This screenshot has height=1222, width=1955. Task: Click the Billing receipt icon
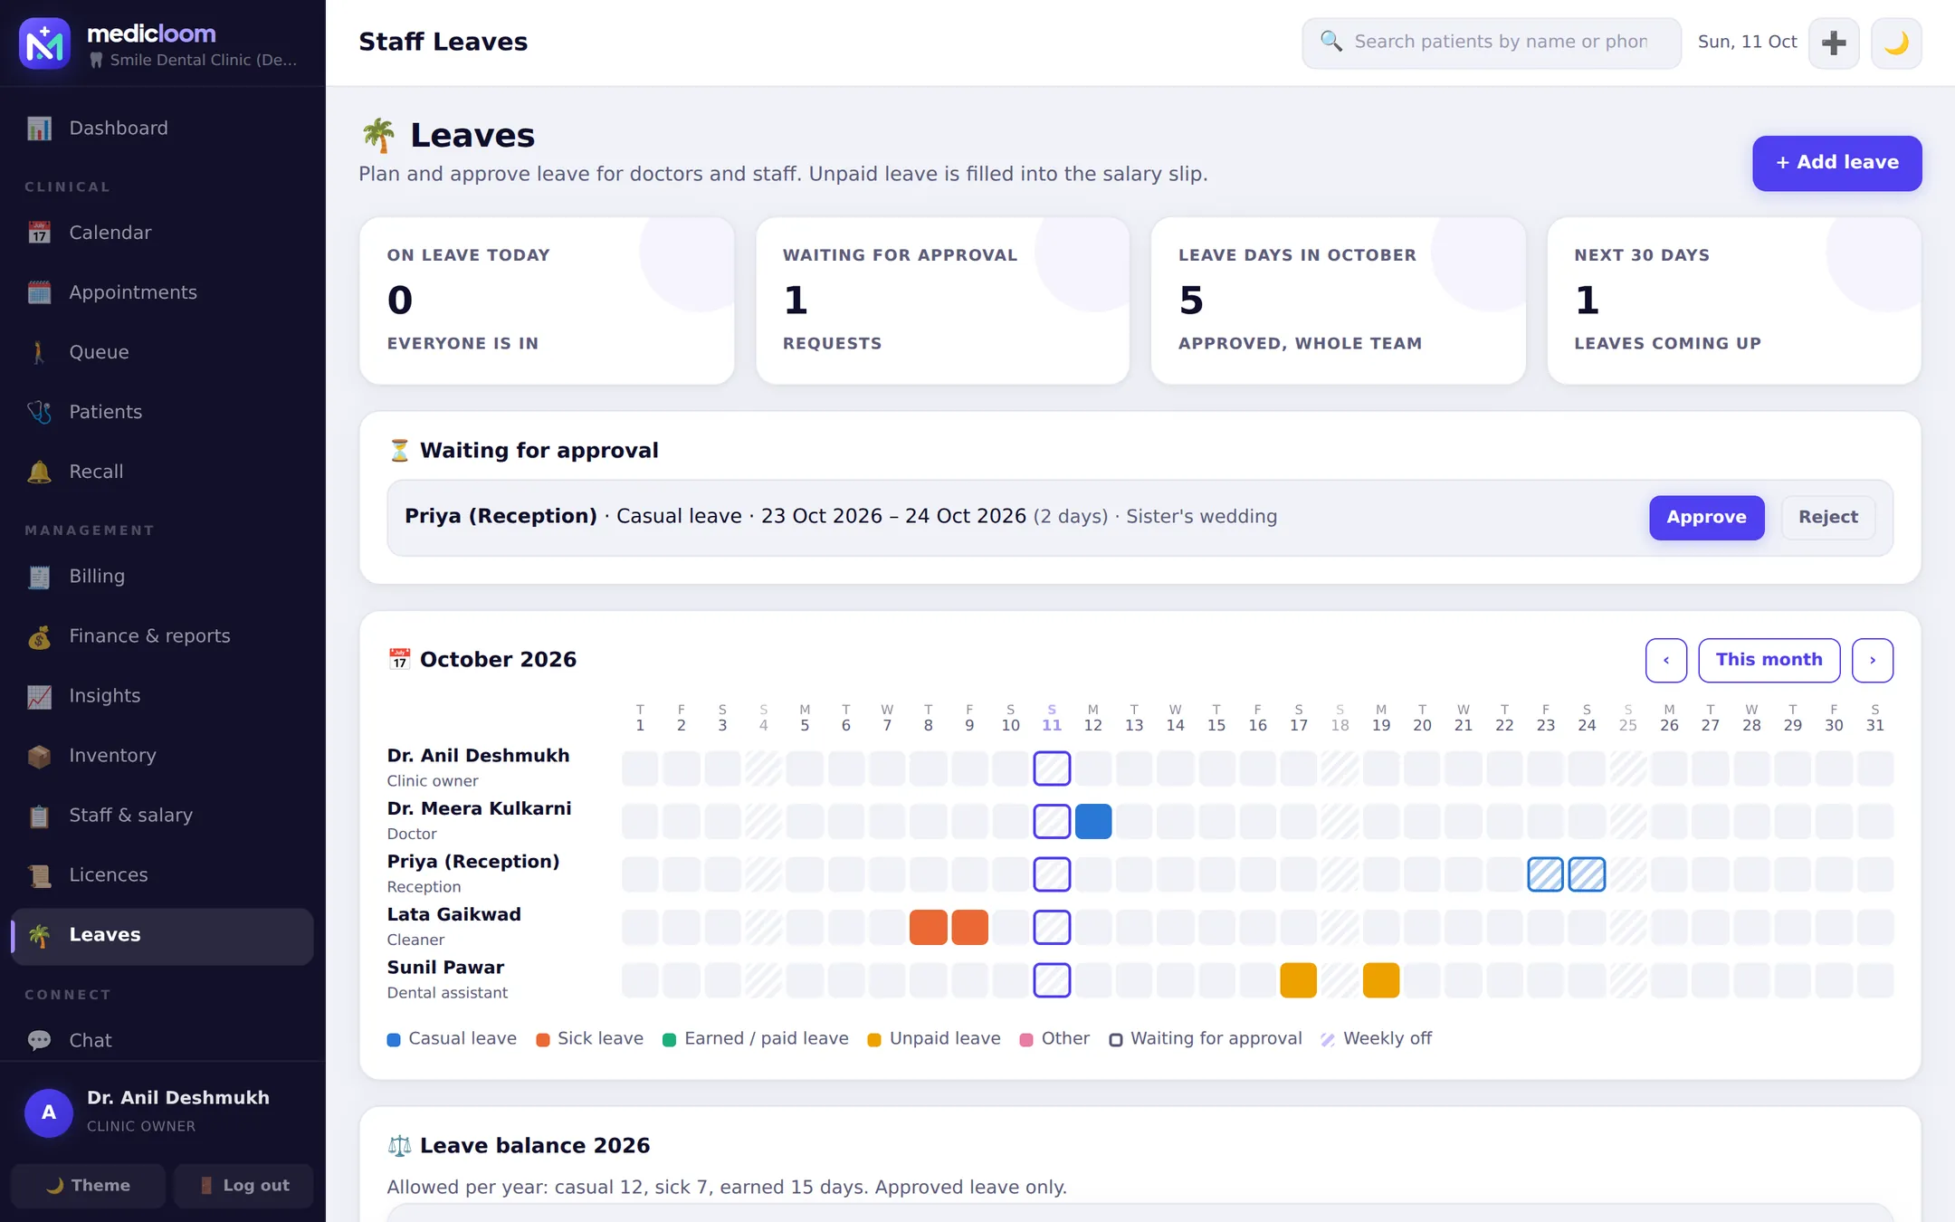point(39,577)
